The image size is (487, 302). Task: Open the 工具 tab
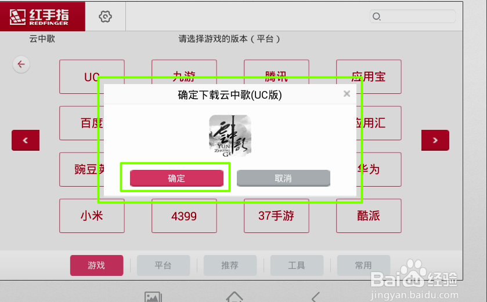pos(297,265)
